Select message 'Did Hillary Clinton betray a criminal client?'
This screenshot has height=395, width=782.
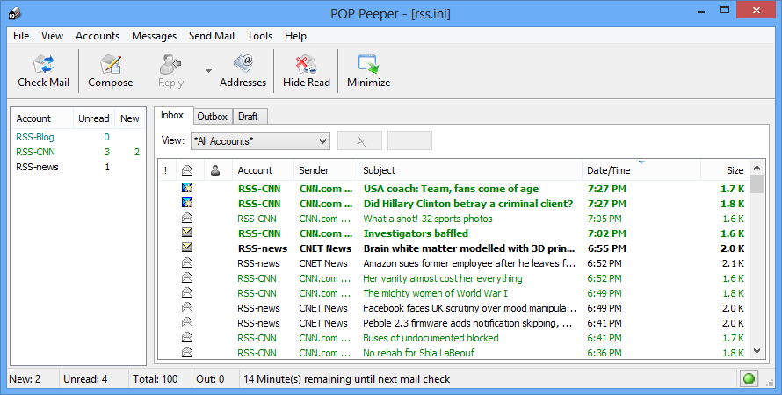click(454, 204)
